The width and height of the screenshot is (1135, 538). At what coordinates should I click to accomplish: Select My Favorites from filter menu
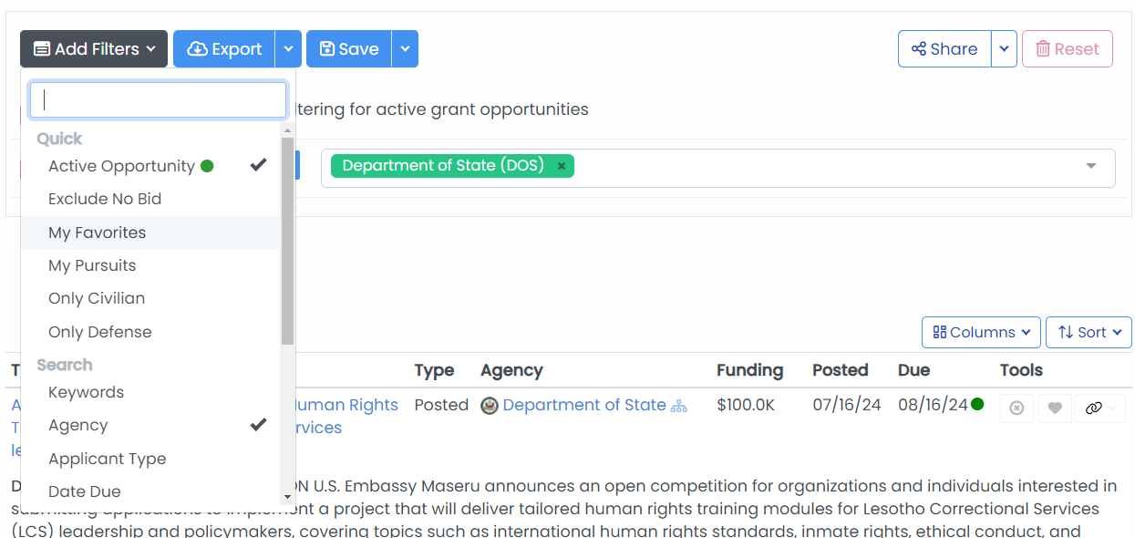(x=98, y=233)
